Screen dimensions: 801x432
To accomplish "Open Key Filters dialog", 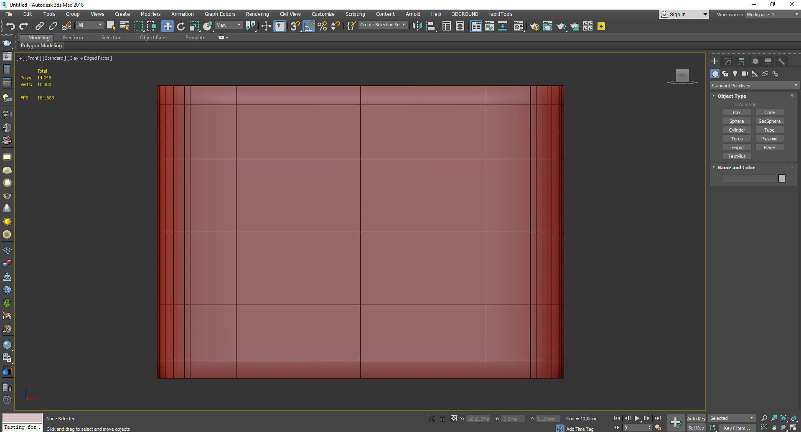I will coord(737,428).
